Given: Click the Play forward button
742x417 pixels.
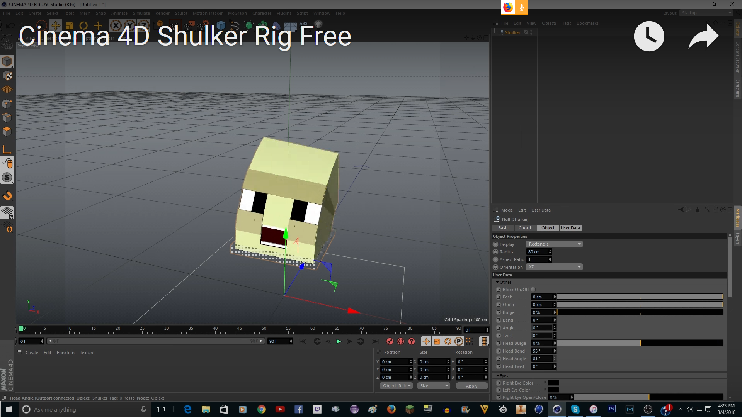Looking at the screenshot, I should (x=339, y=341).
